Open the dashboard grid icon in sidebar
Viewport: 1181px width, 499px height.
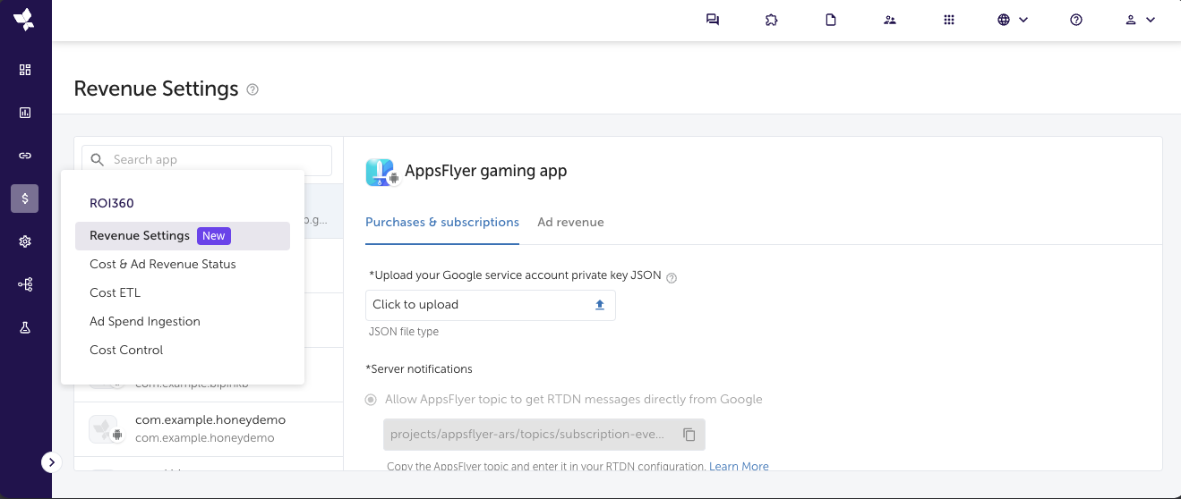(x=25, y=70)
